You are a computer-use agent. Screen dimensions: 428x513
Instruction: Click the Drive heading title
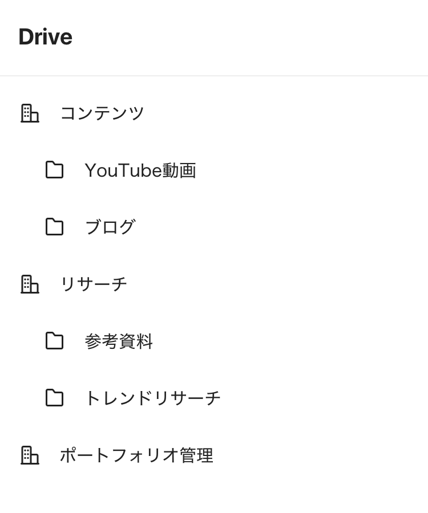pyautogui.click(x=45, y=36)
